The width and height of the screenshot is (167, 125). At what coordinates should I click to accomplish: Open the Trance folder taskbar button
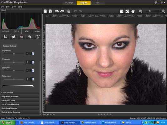130,122
